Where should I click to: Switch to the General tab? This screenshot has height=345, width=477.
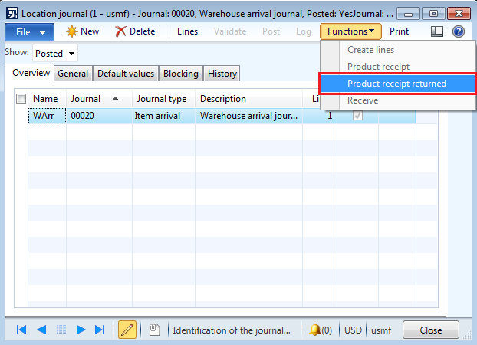(73, 74)
